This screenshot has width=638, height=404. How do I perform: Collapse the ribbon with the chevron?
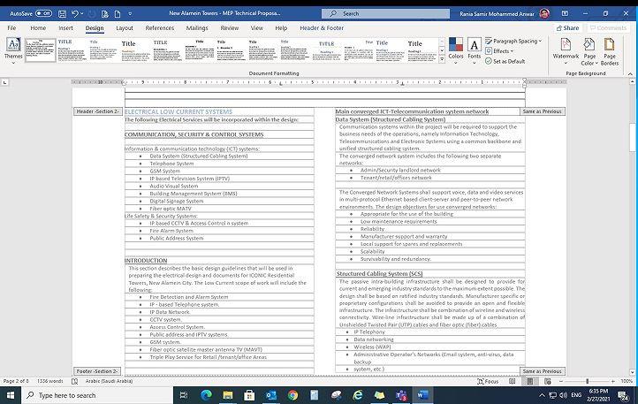(630, 73)
